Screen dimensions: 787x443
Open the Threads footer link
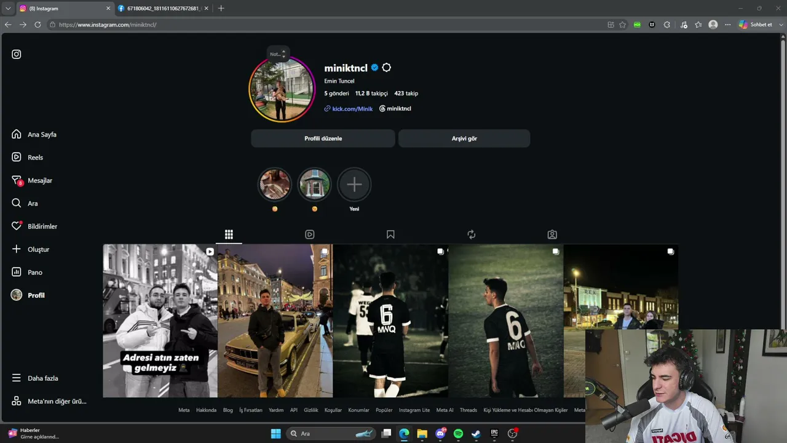(x=469, y=410)
